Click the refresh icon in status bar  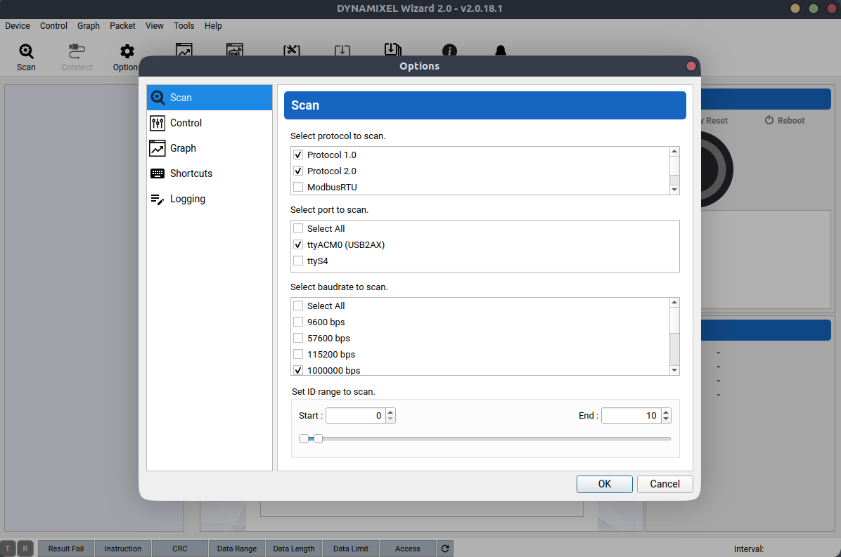(444, 549)
